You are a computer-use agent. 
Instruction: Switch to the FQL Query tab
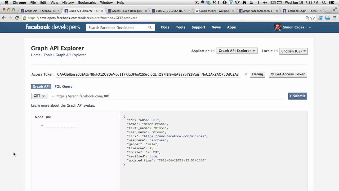pos(63,86)
